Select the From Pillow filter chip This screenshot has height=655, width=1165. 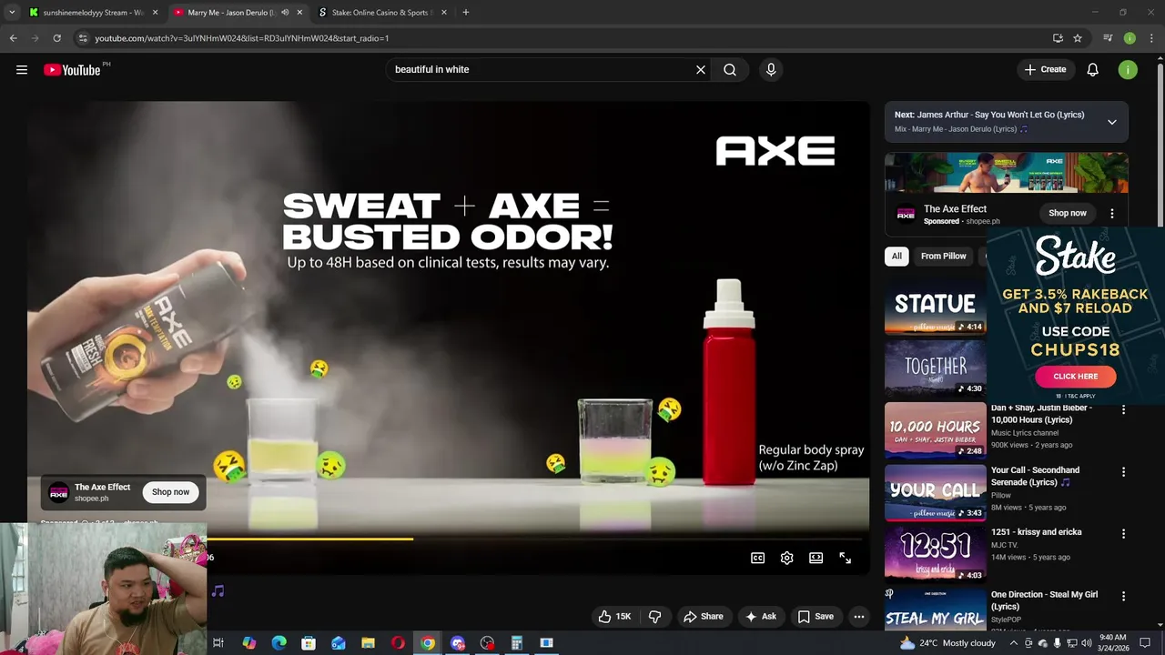[943, 257]
